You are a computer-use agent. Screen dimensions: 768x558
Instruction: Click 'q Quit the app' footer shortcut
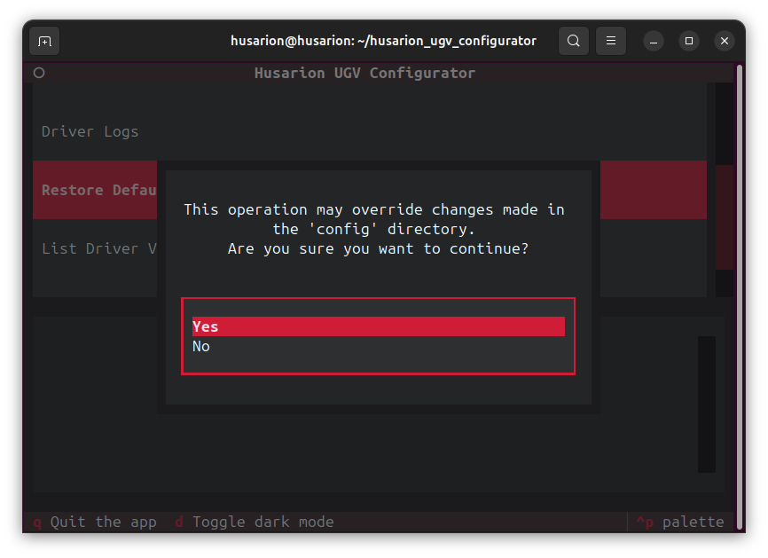pos(95,522)
